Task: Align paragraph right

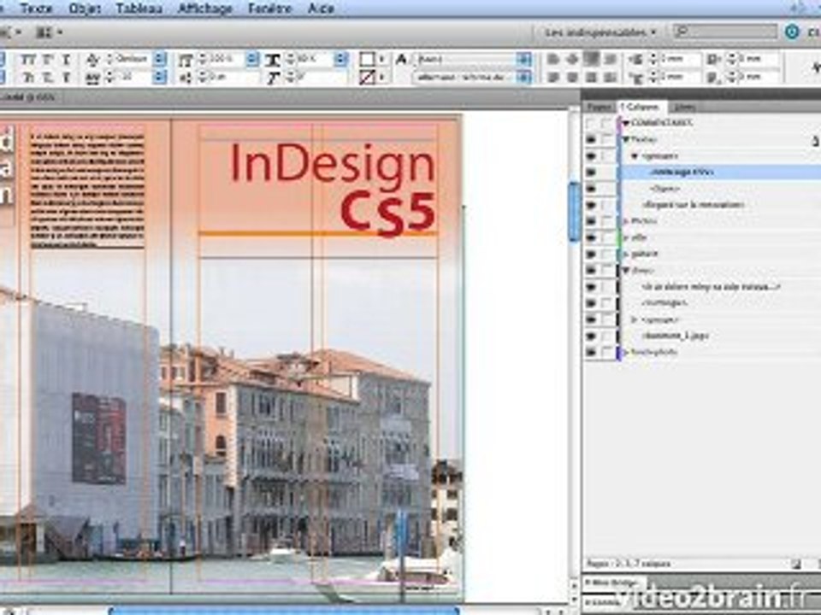Action: pos(591,59)
